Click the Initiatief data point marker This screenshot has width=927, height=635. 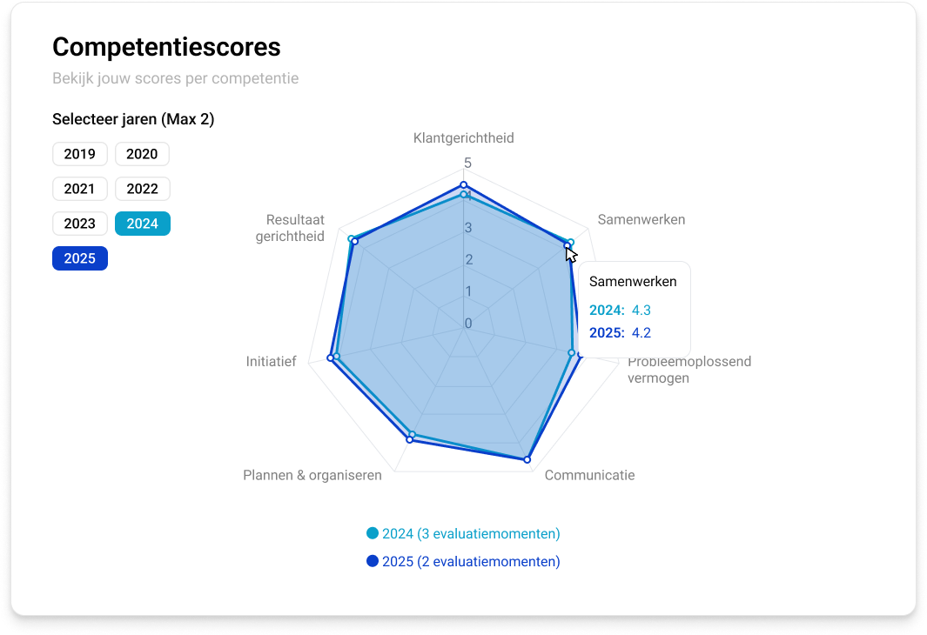pos(331,356)
